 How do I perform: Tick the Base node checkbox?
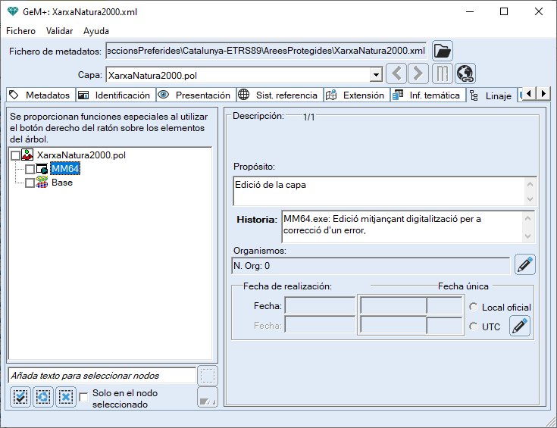(30, 183)
